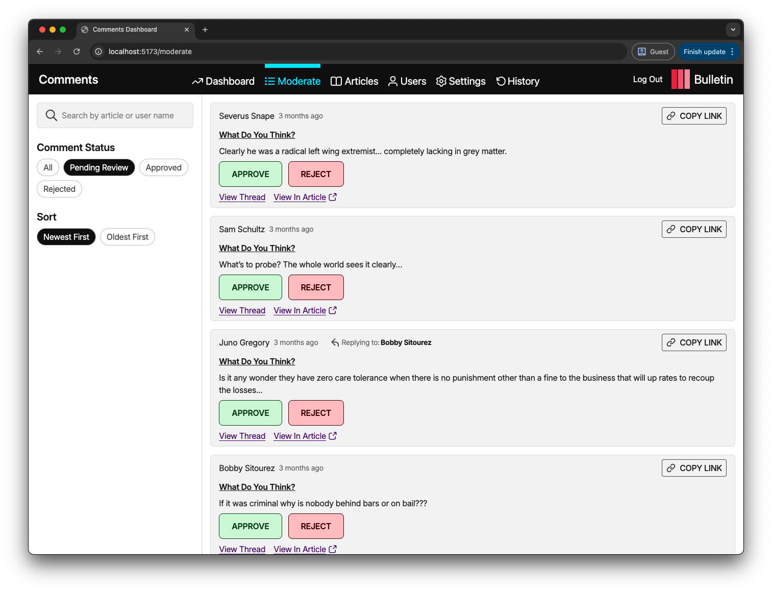Screen dimensions: 772x592
Task: Approve Sam Schultz's comment
Action: tap(251, 287)
